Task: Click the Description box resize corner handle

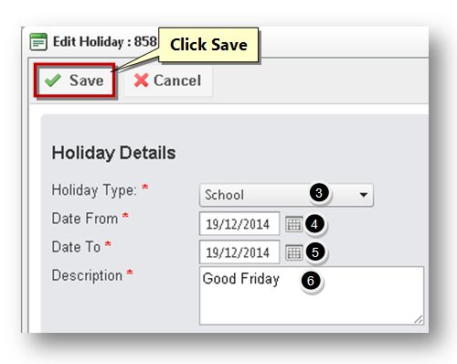Action: coord(419,319)
